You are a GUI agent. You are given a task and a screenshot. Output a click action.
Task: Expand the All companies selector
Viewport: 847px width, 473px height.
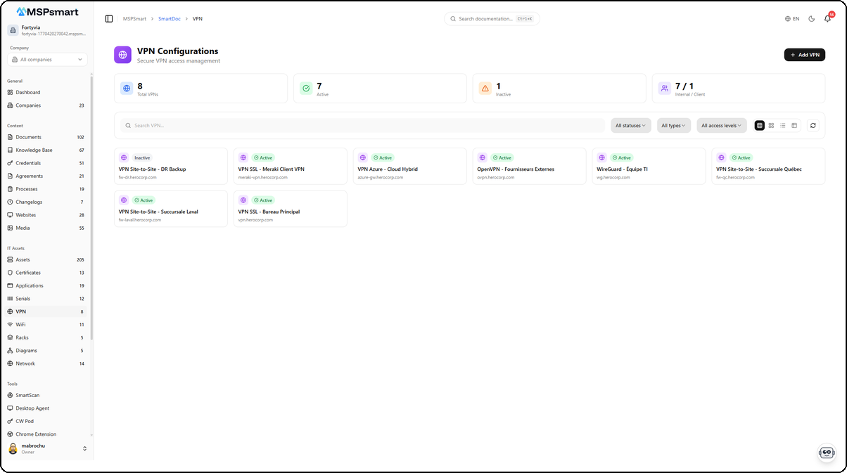click(x=47, y=60)
